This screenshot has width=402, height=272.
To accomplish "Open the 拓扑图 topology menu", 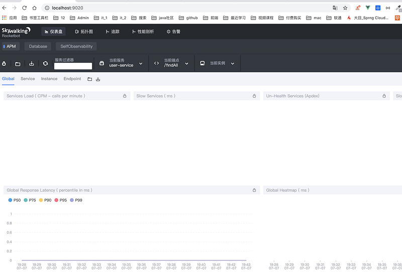I will (x=84, y=32).
